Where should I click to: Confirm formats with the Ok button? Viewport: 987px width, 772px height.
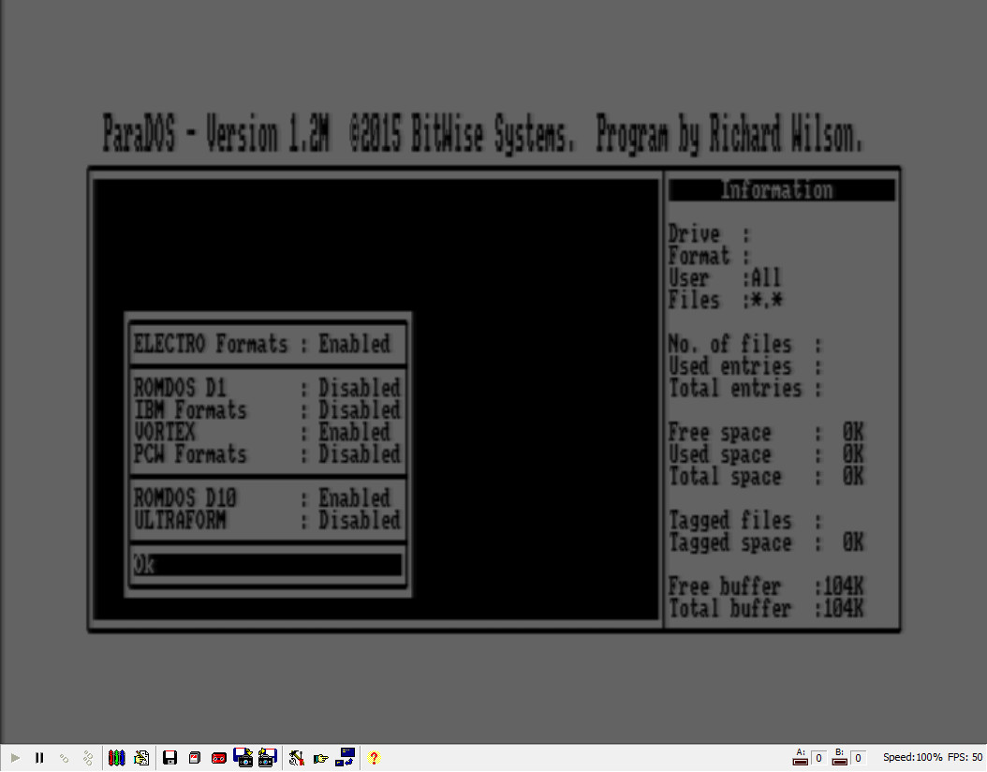pyautogui.click(x=267, y=565)
